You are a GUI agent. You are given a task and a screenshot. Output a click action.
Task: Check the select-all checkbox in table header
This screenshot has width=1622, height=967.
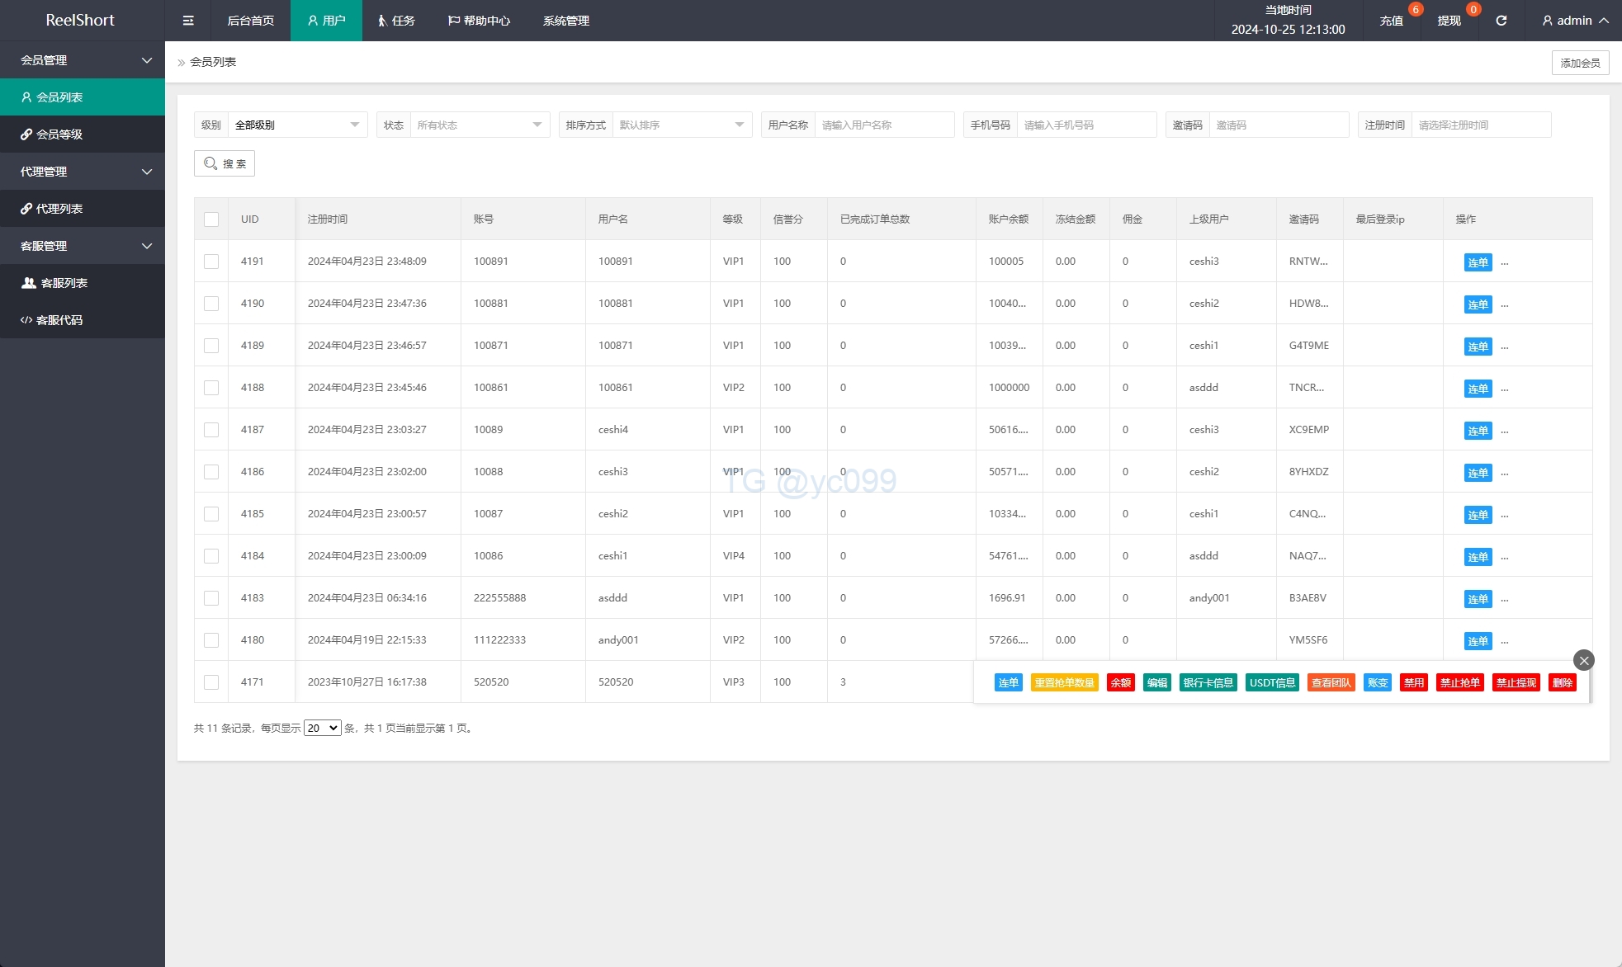coord(211,219)
